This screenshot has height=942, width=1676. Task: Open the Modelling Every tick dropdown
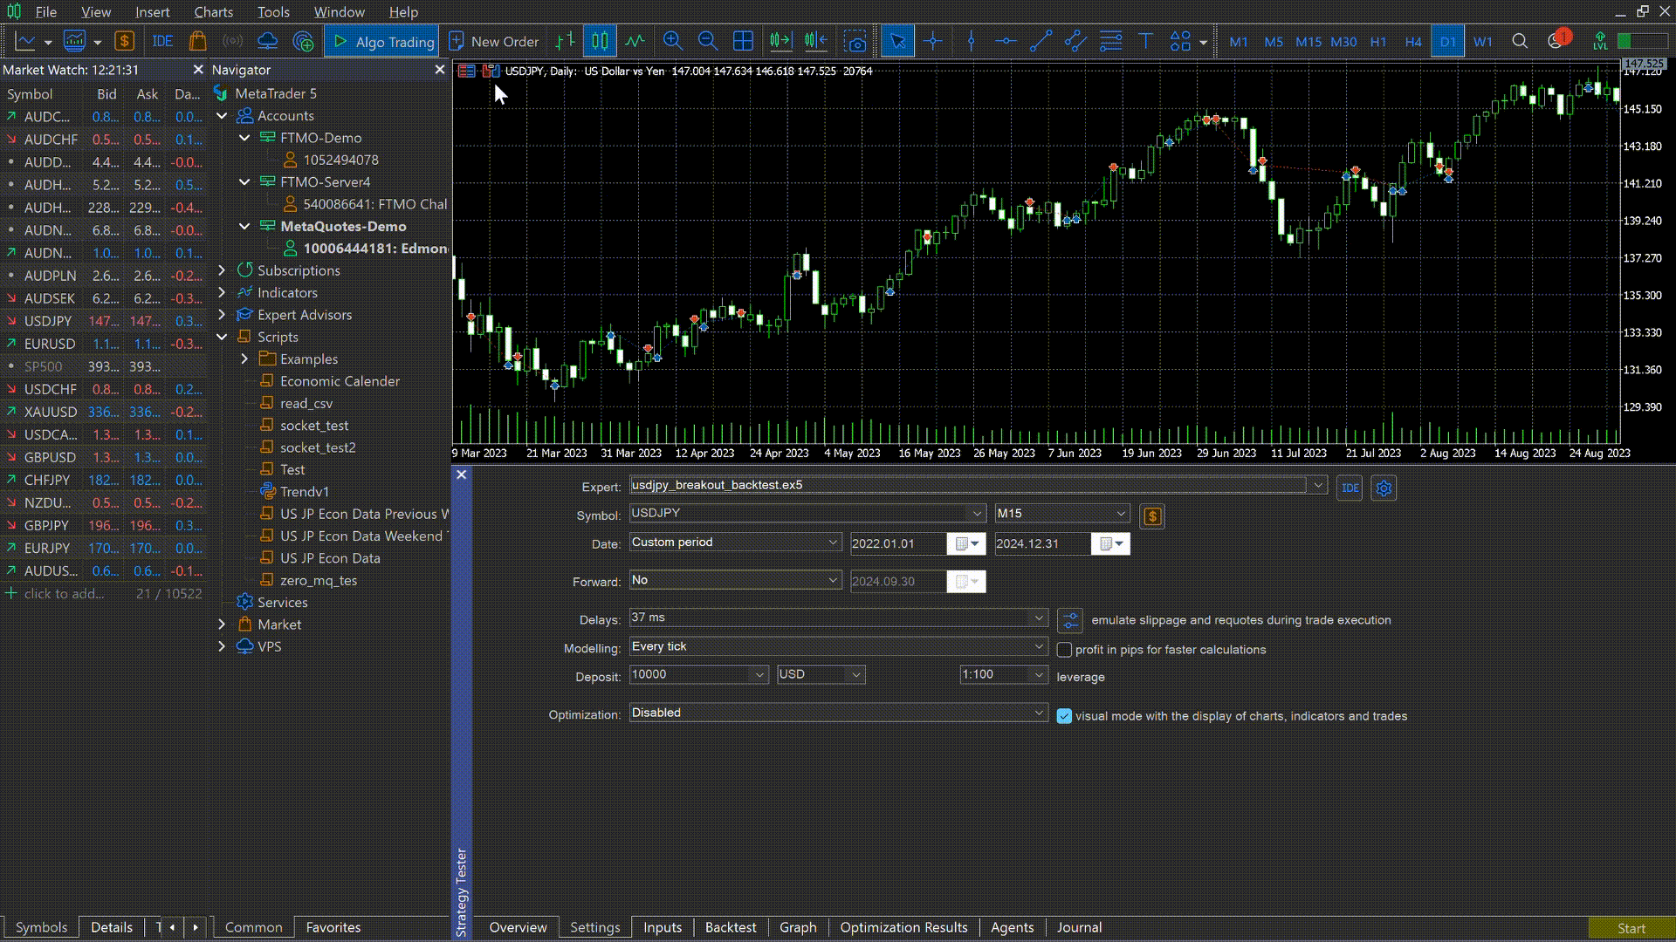tap(838, 646)
